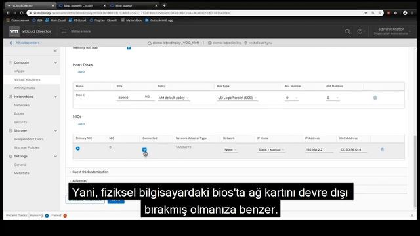Expand the Recent Tasks panel arrow

click(412, 216)
